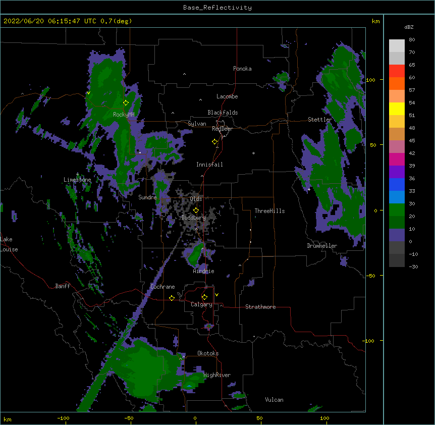Click the ThreeHills city label

269,211
